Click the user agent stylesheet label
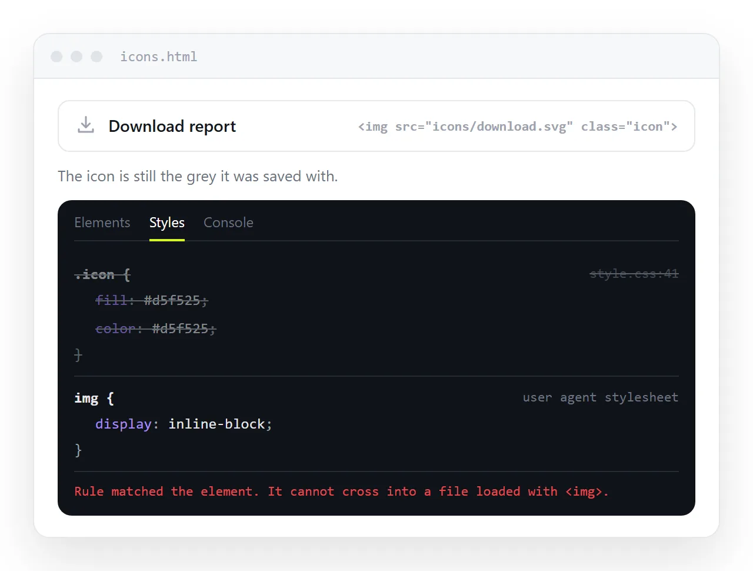Image resolution: width=753 pixels, height=571 pixels. tap(601, 397)
